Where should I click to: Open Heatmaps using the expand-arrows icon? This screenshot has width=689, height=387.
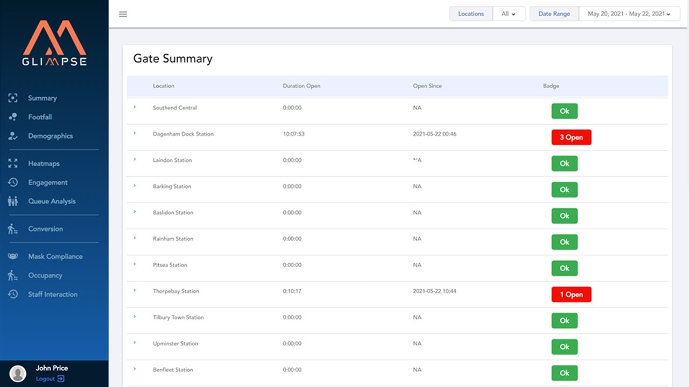pos(12,163)
